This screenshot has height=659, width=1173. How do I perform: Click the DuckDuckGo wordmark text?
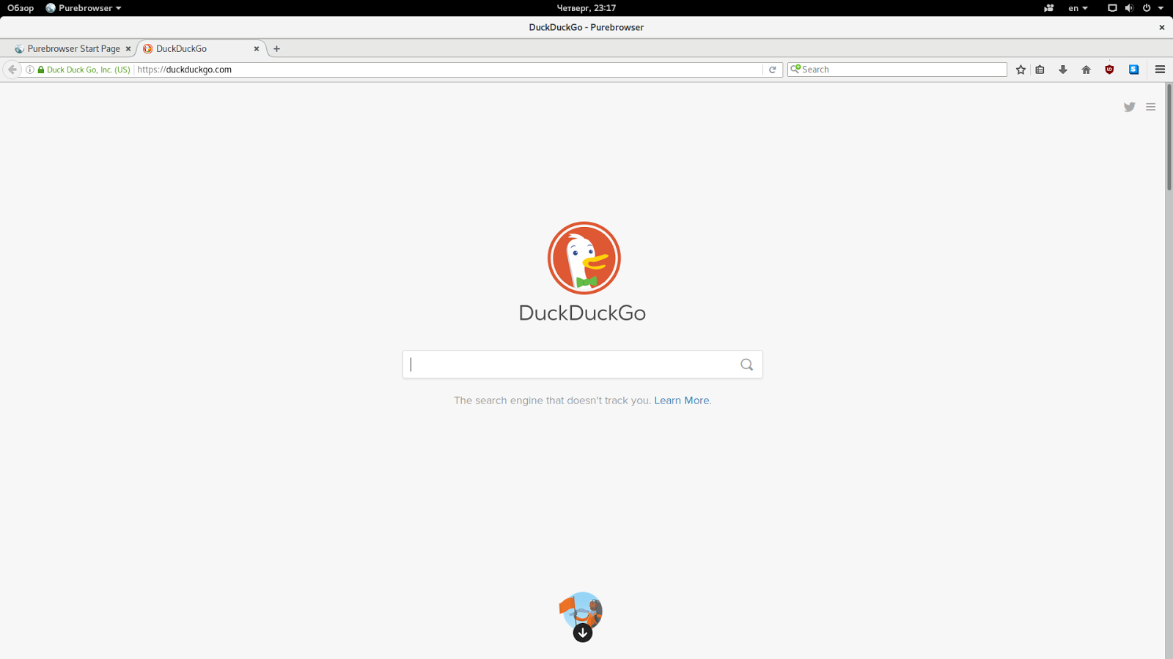tap(582, 313)
